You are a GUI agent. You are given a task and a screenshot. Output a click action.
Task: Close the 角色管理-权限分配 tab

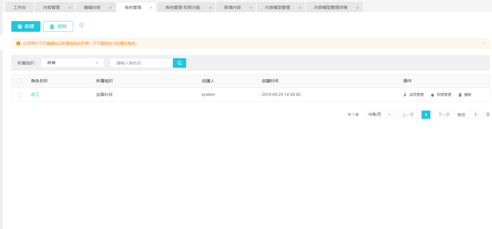tap(210, 8)
